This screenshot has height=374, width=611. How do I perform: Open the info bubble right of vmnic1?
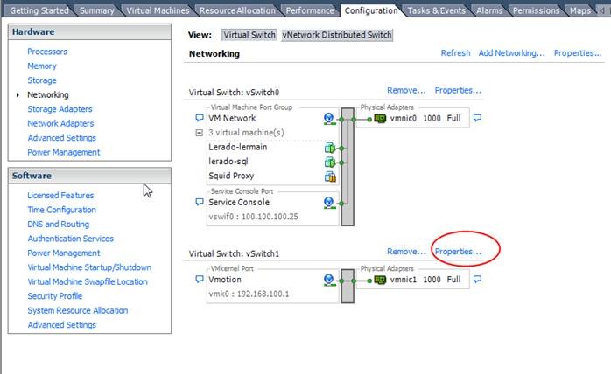[x=477, y=279]
